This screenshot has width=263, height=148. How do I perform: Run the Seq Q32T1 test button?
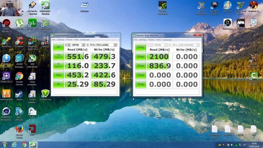[58, 56]
